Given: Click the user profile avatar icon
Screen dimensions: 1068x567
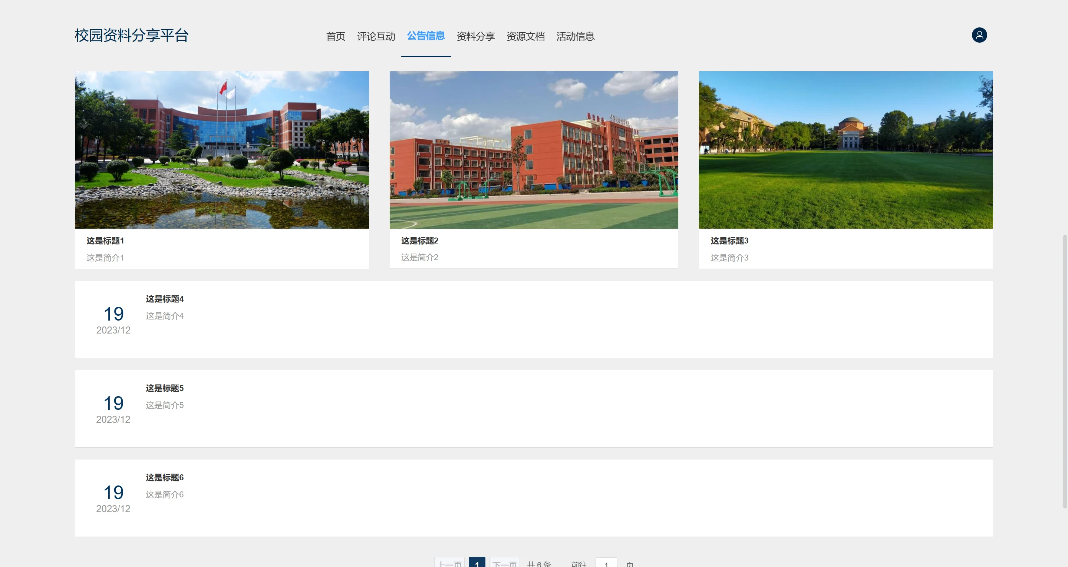Looking at the screenshot, I should pos(979,35).
